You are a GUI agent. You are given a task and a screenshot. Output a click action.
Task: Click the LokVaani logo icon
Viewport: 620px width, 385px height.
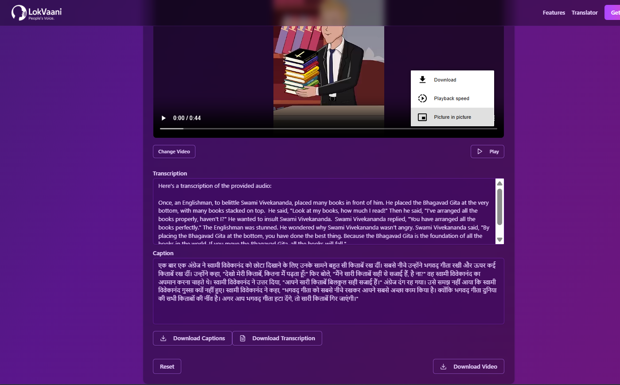pyautogui.click(x=19, y=12)
